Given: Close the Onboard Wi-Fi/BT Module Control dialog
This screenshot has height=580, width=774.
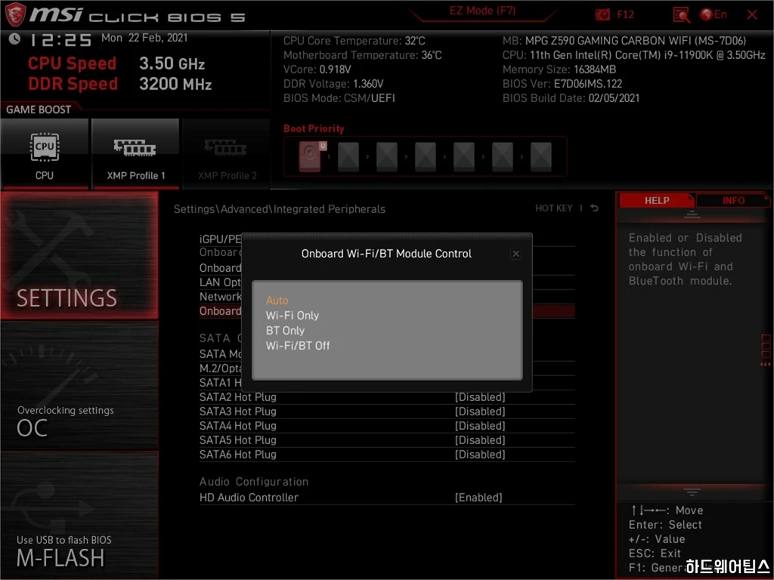Looking at the screenshot, I should tap(515, 254).
